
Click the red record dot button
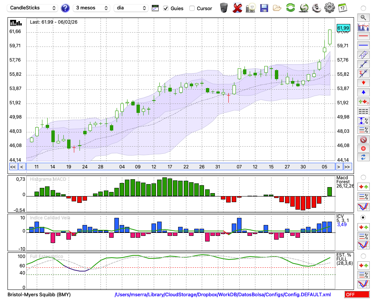tap(363, 148)
